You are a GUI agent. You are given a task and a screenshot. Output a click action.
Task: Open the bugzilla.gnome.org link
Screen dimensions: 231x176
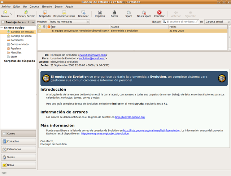pyautogui.click(x=130, y=117)
